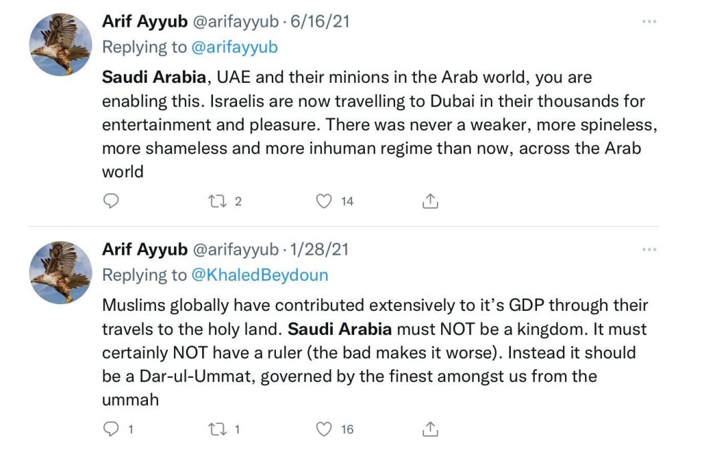Click Arif Ayyub name on second tweet
Image resolution: width=715 pixels, height=454 pixels.
pos(145,250)
